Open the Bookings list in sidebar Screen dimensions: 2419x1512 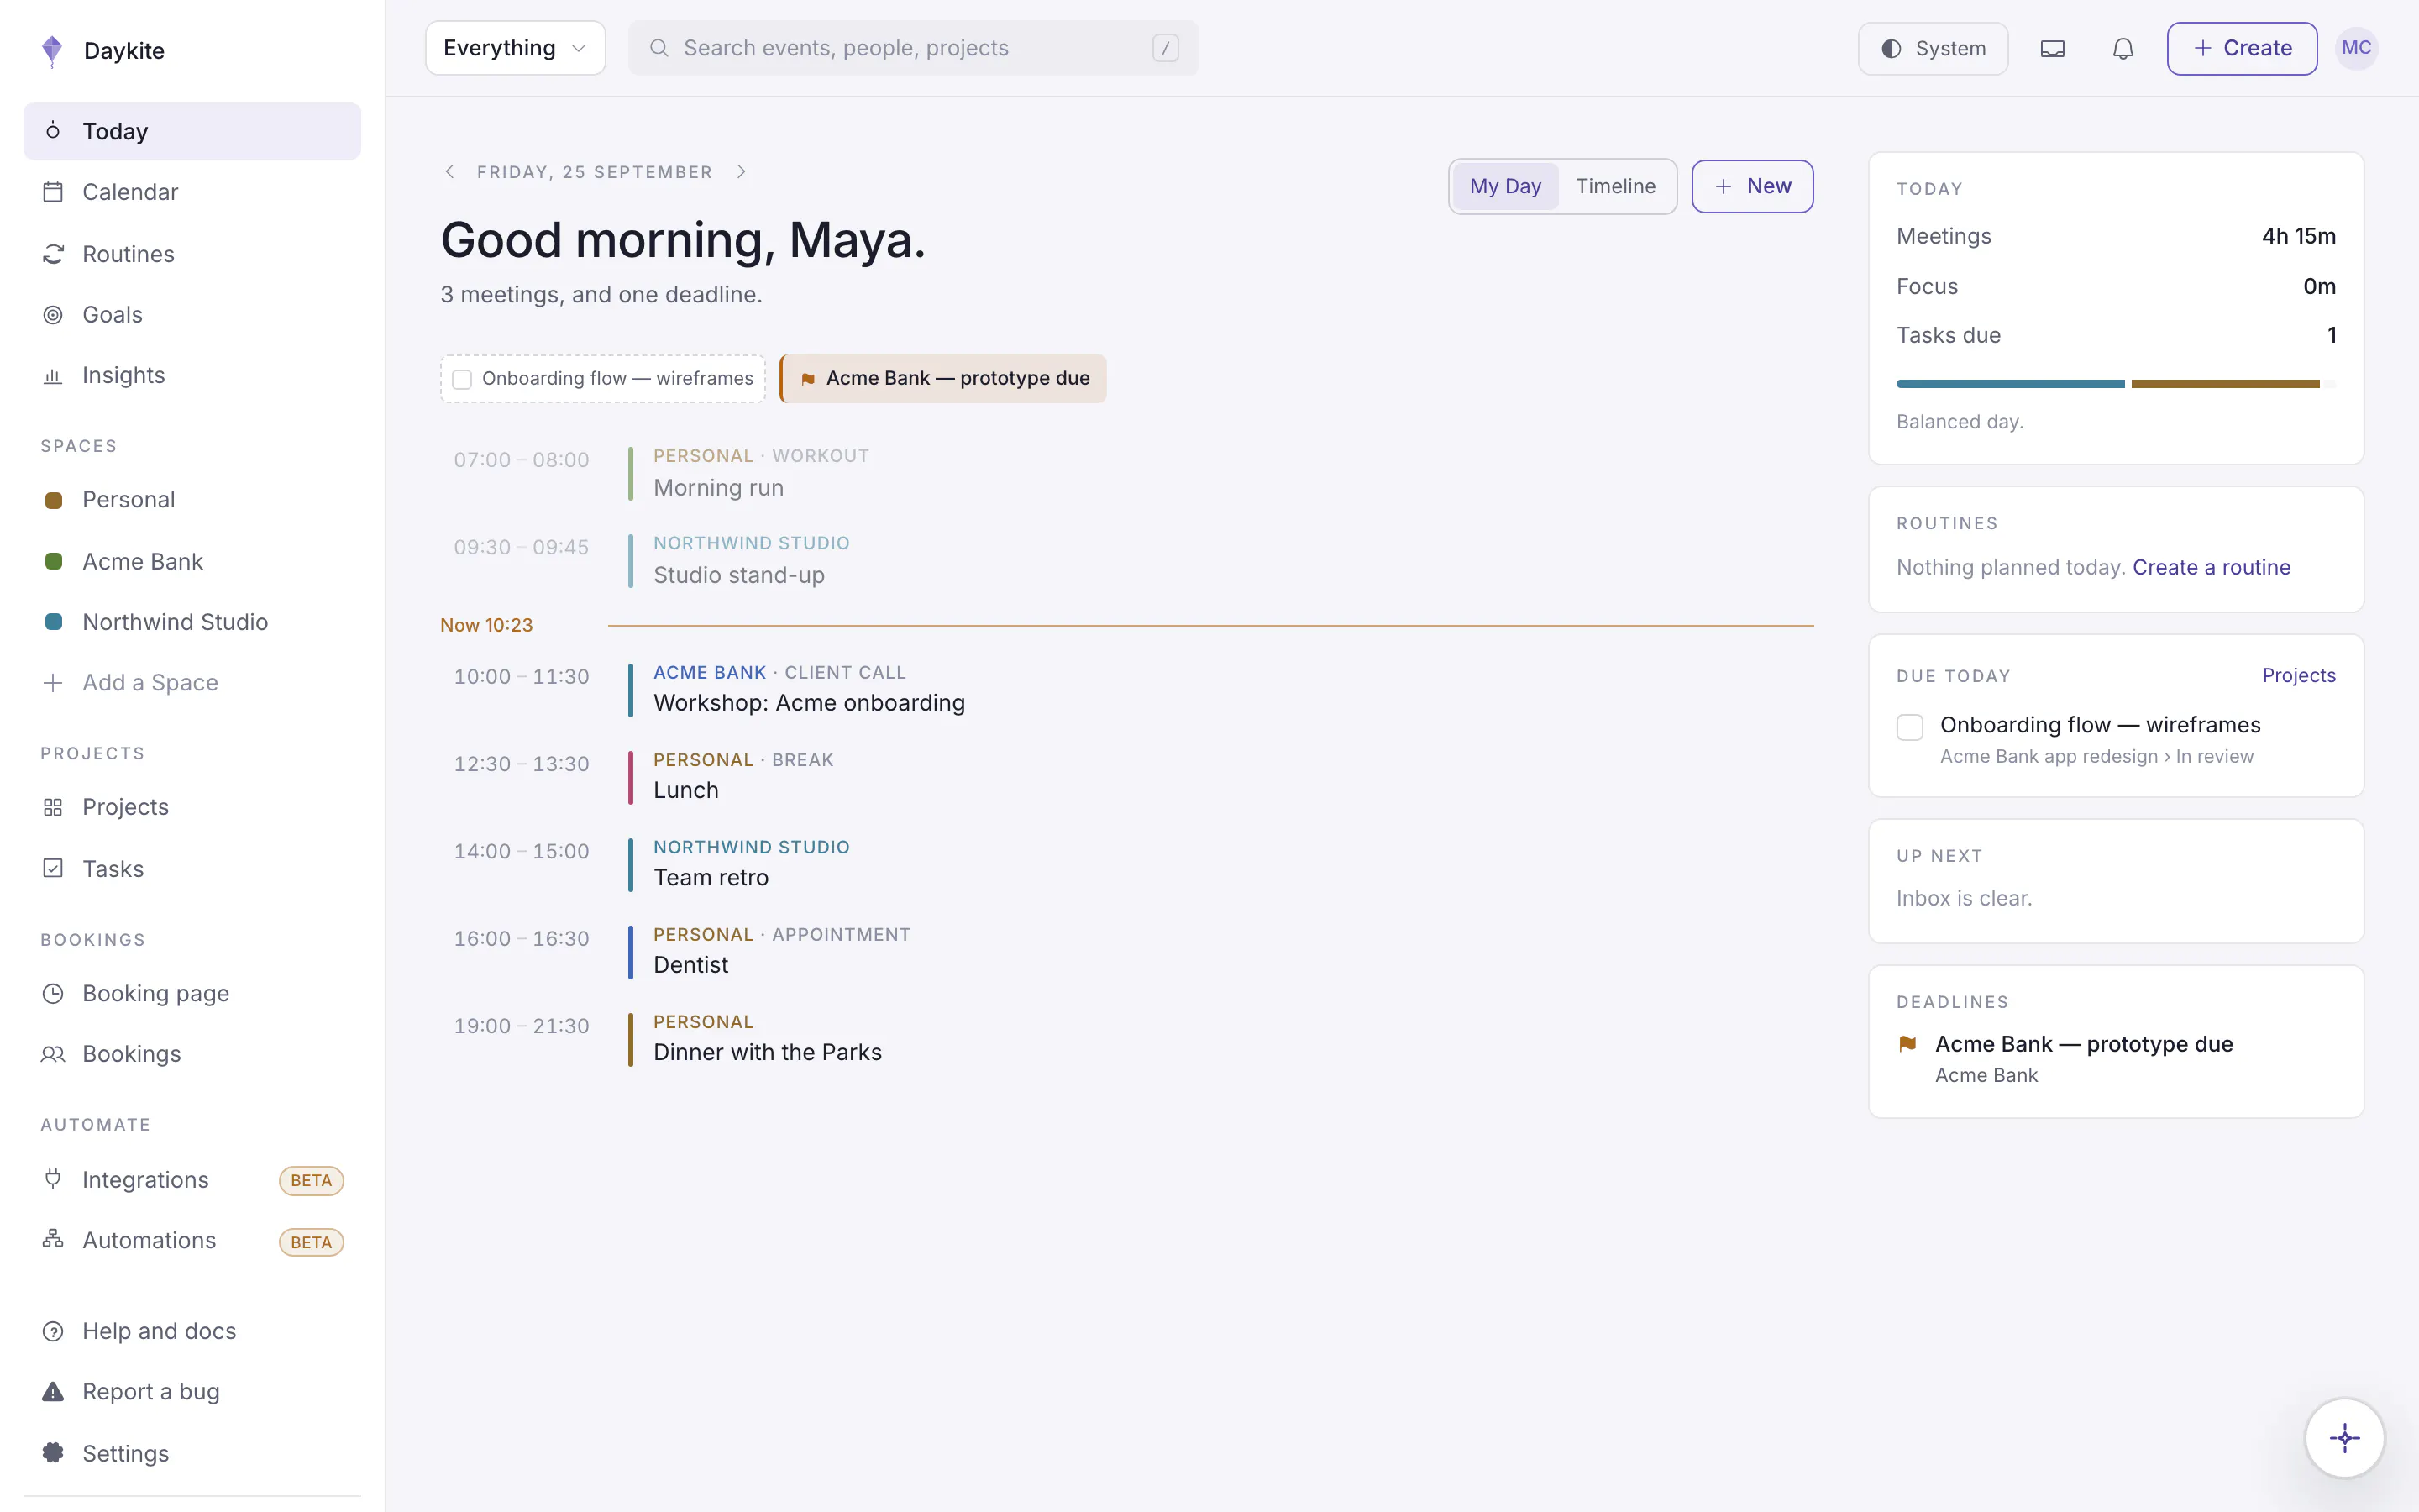[x=192, y=1054]
